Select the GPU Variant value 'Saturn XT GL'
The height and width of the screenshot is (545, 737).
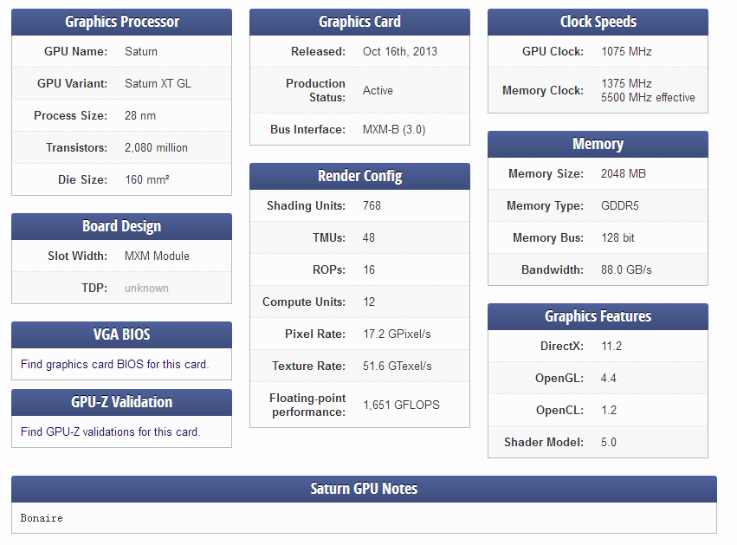coord(158,83)
